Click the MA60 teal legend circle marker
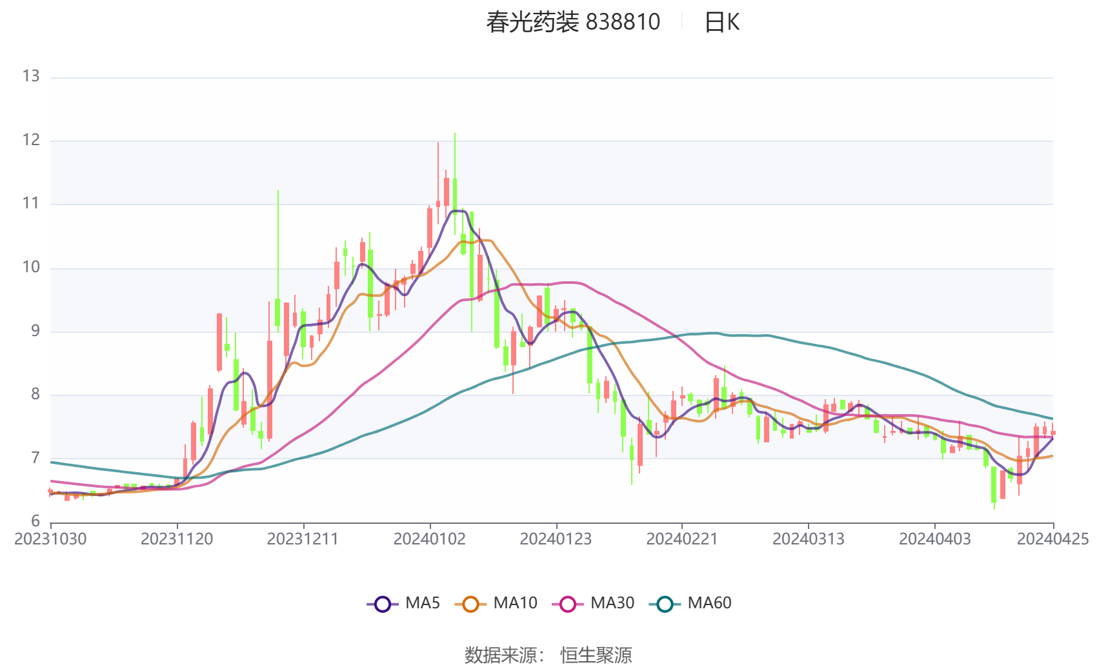The image size is (1097, 667). click(x=665, y=604)
